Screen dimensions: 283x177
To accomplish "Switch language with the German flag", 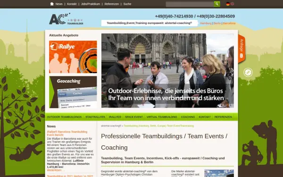I will point(228,4).
